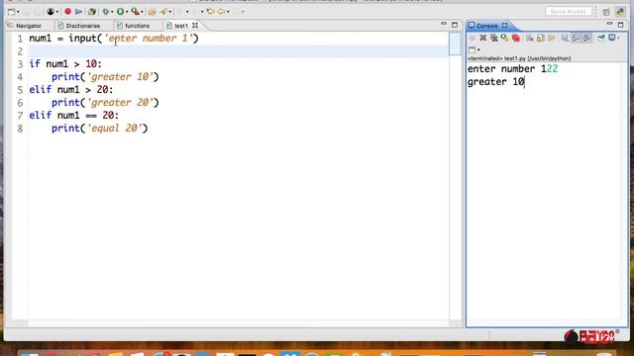634x356 pixels.
Task: Click the 'enter number 1' console output line
Action: point(512,69)
